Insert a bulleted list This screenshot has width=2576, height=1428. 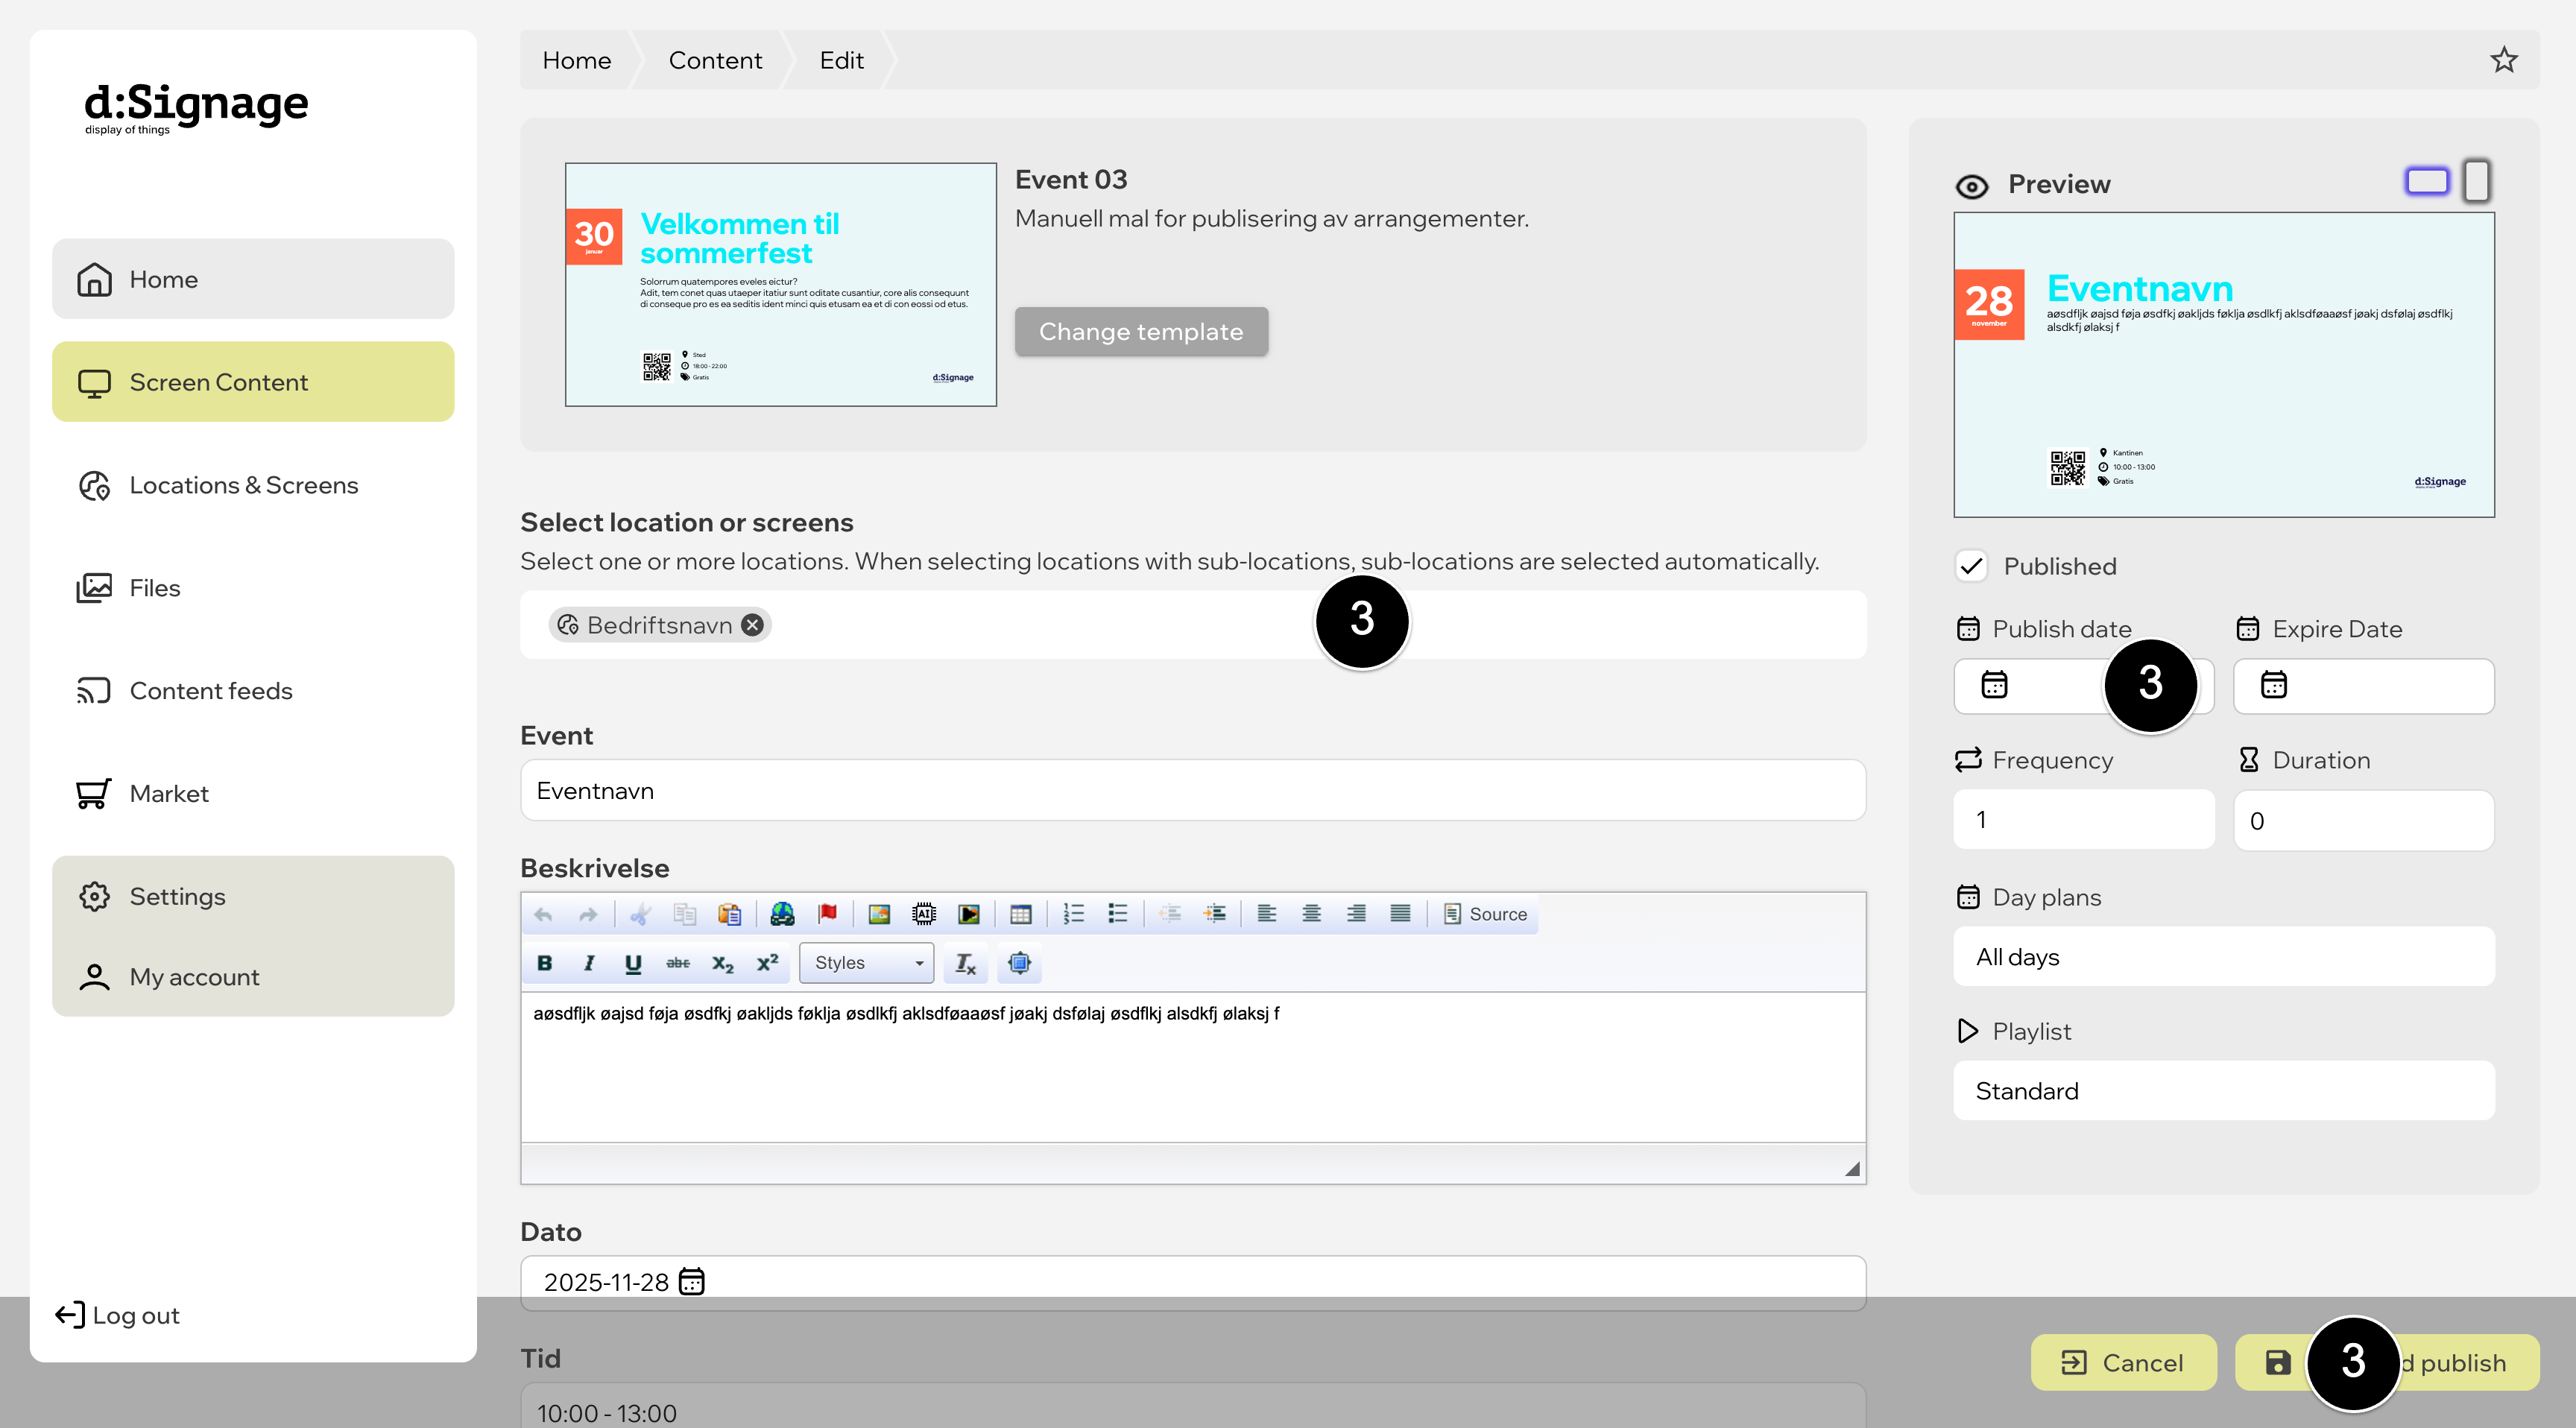(x=1118, y=914)
